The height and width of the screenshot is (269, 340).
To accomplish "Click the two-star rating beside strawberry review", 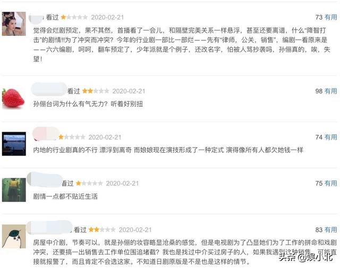I will pos(96,91).
